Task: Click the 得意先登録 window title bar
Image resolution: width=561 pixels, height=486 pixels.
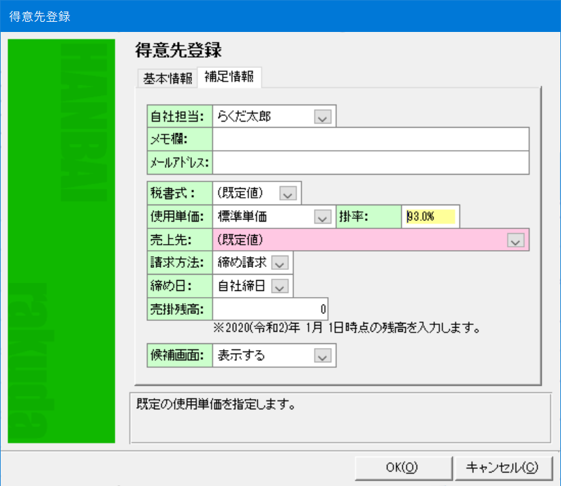Action: (x=280, y=16)
